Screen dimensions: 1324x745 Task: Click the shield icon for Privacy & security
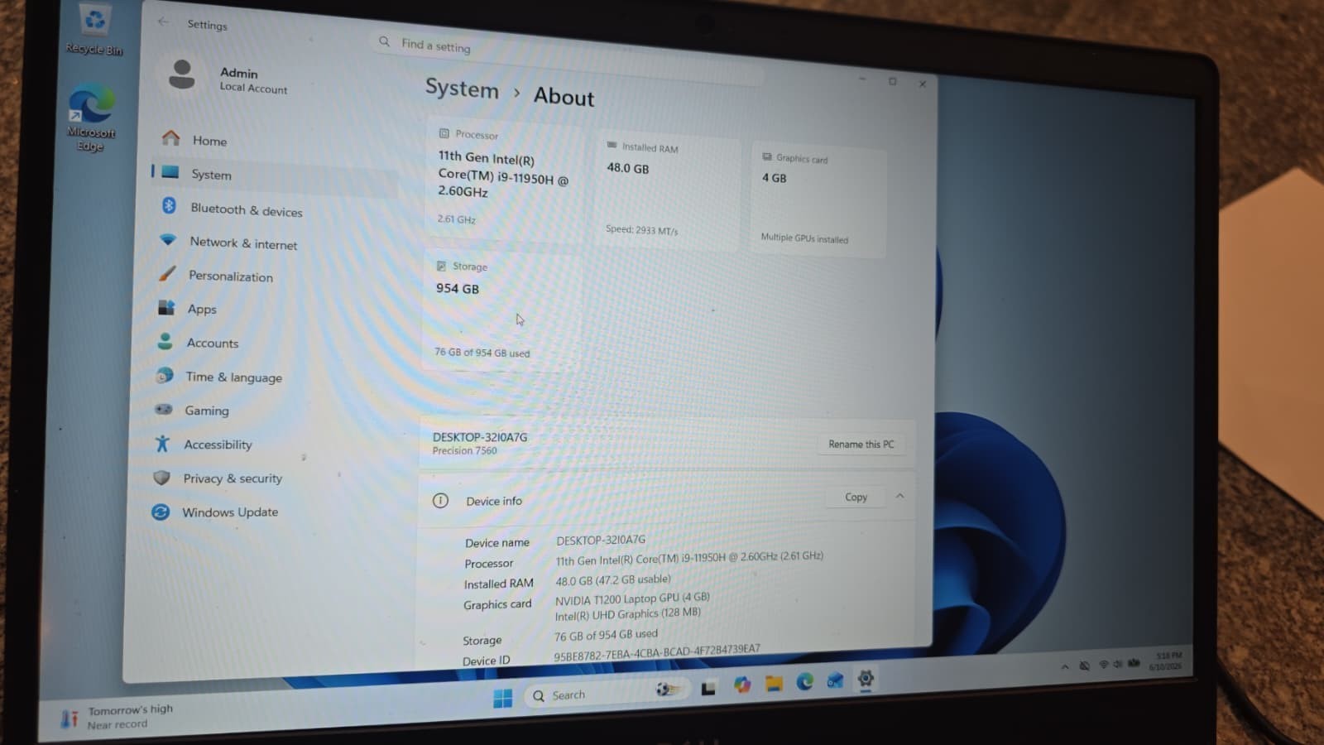click(x=161, y=478)
